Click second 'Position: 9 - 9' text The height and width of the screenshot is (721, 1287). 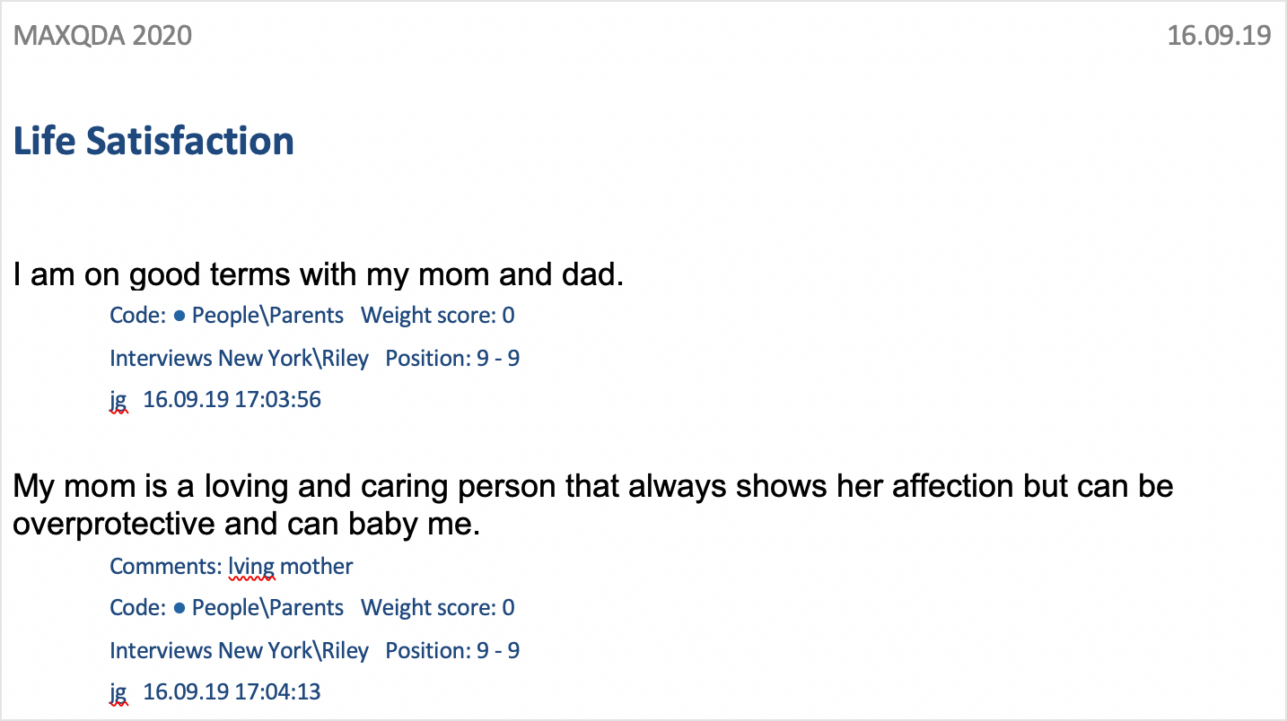(x=452, y=651)
